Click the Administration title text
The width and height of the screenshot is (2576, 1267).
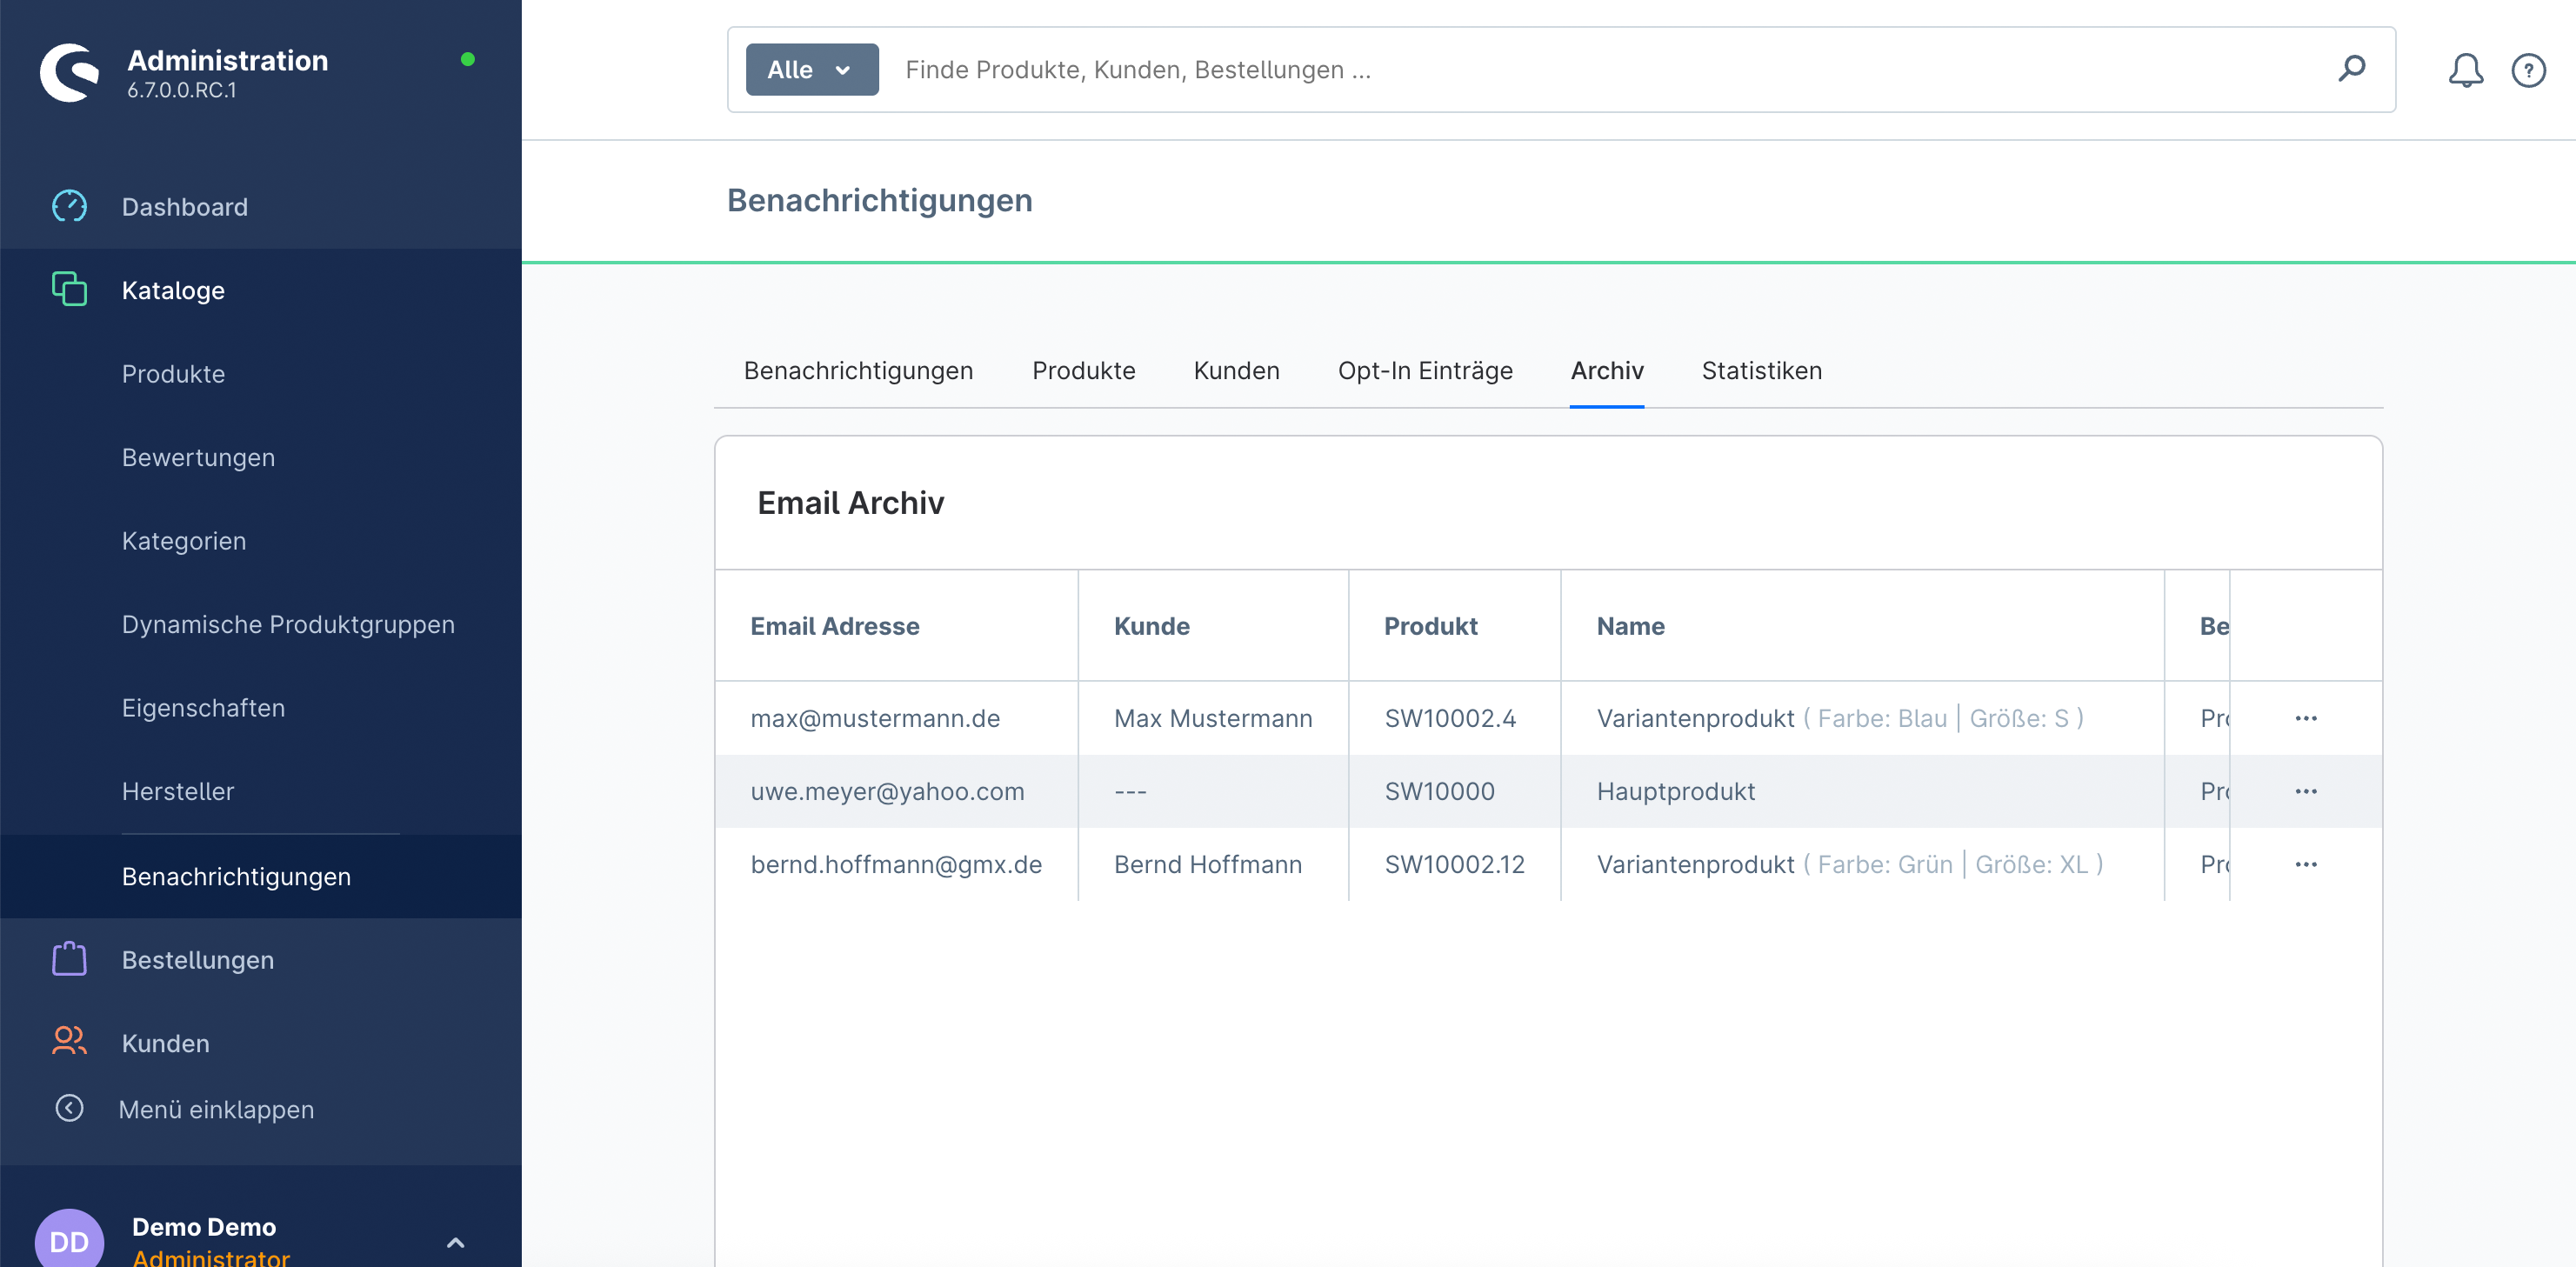(x=228, y=60)
